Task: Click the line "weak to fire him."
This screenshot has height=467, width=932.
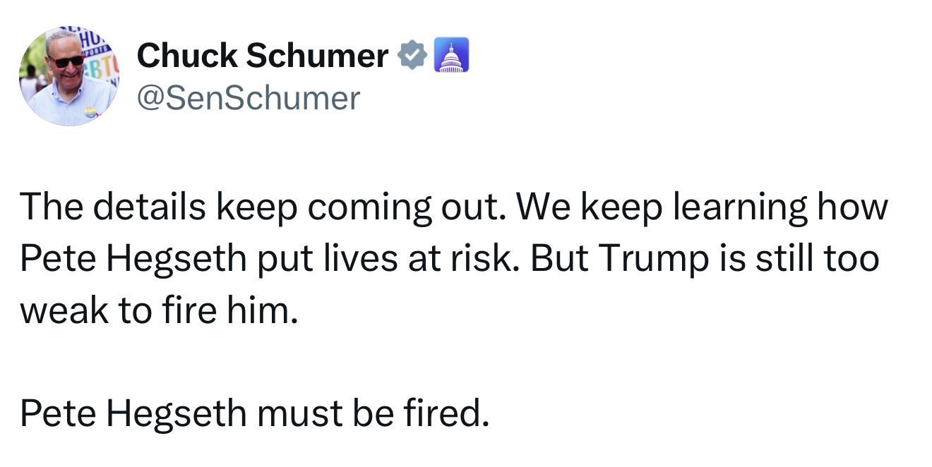Action: [x=156, y=311]
